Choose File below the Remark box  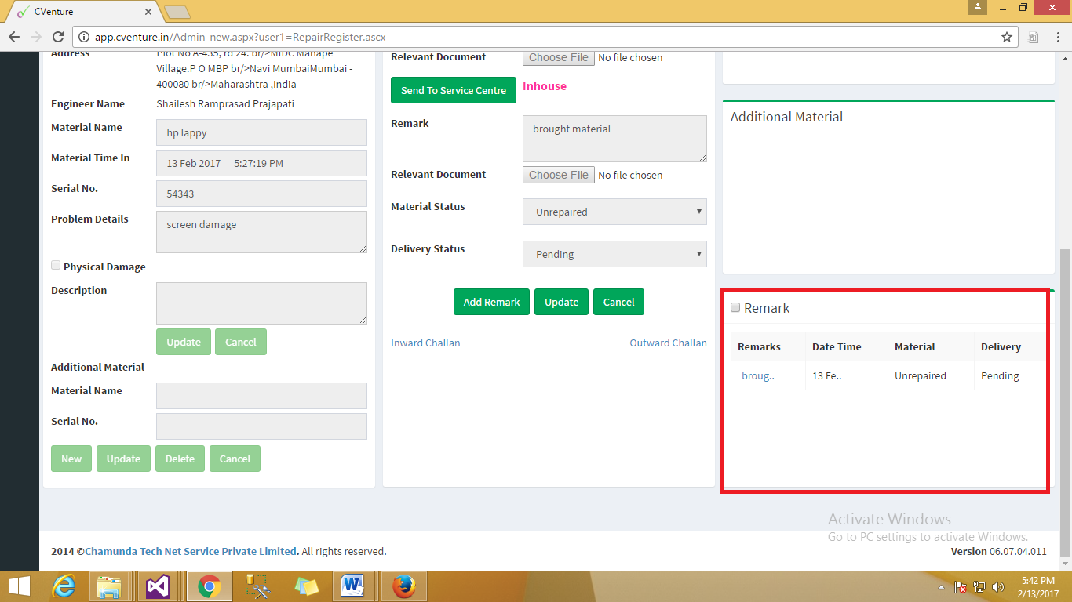[x=559, y=175]
